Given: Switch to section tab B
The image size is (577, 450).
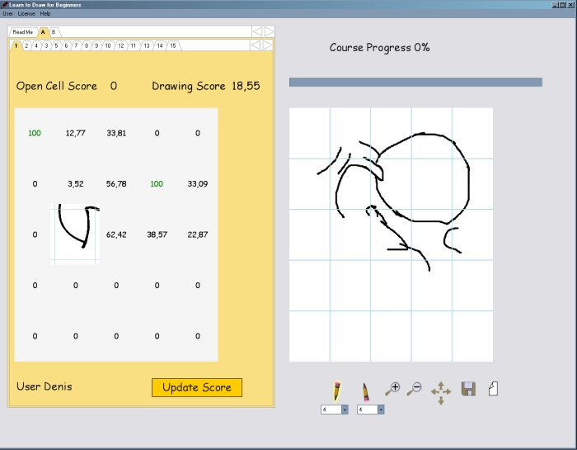Looking at the screenshot, I should pos(54,32).
